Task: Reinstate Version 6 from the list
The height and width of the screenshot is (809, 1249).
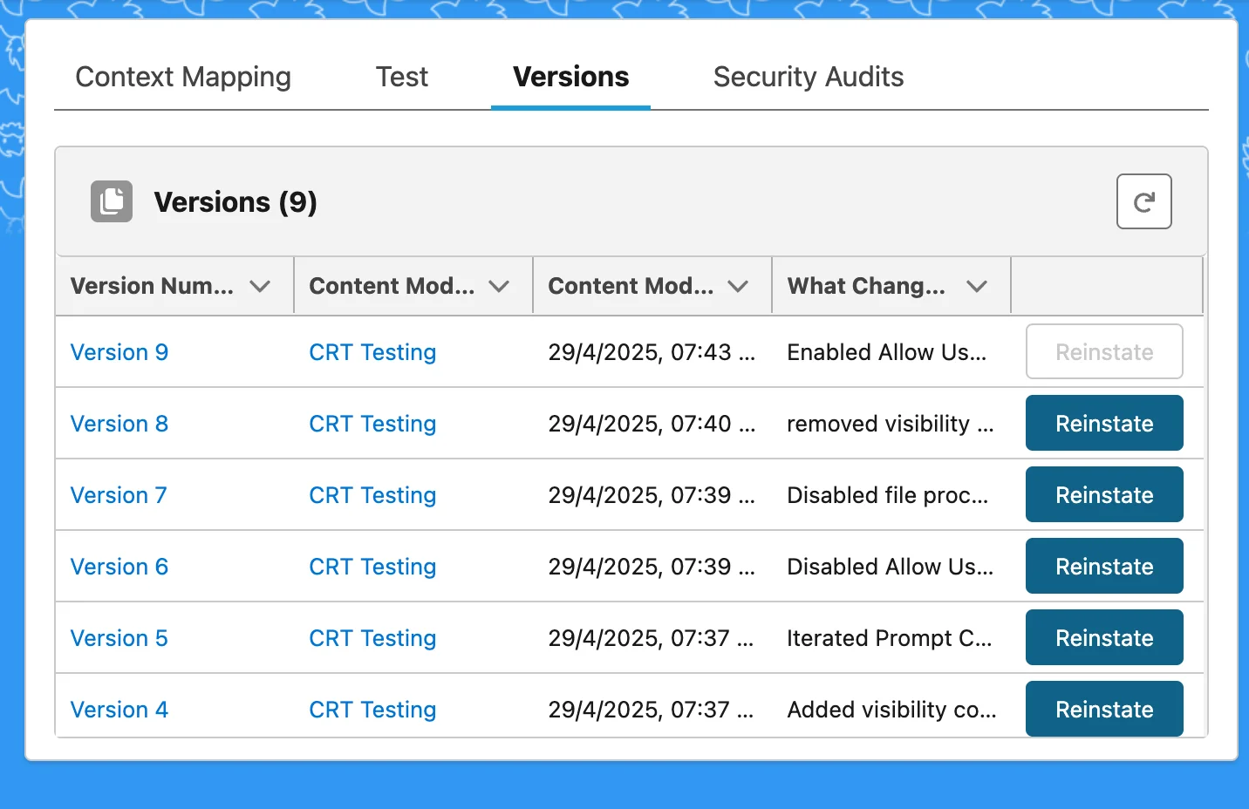Action: pyautogui.click(x=1103, y=567)
